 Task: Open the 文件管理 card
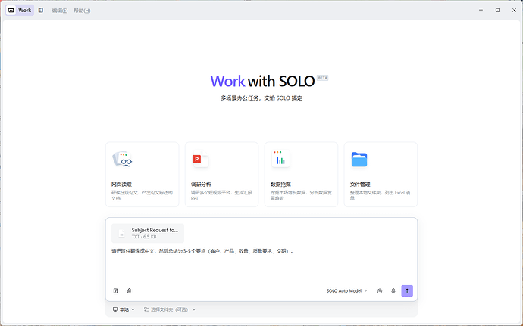pyautogui.click(x=381, y=175)
